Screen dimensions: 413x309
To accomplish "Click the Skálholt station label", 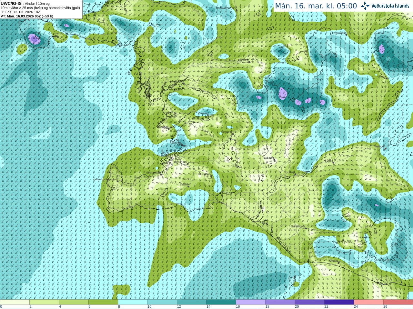I will (x=269, y=158).
